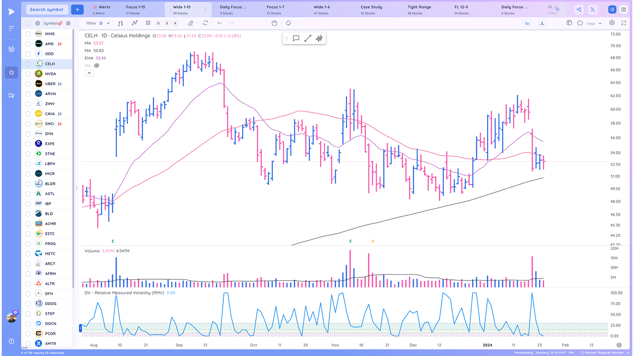Enter fullscreen chart mode

624,23
